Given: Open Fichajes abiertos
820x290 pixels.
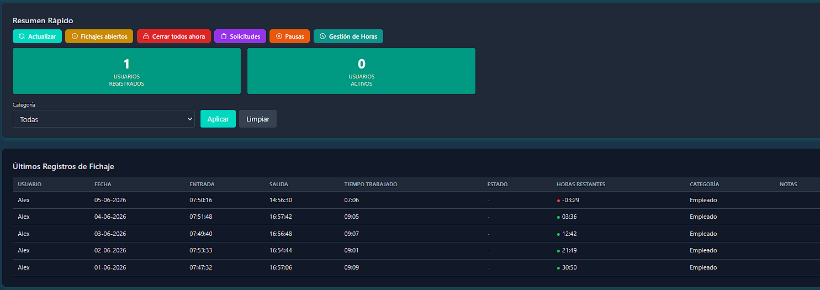Looking at the screenshot, I should coord(99,36).
